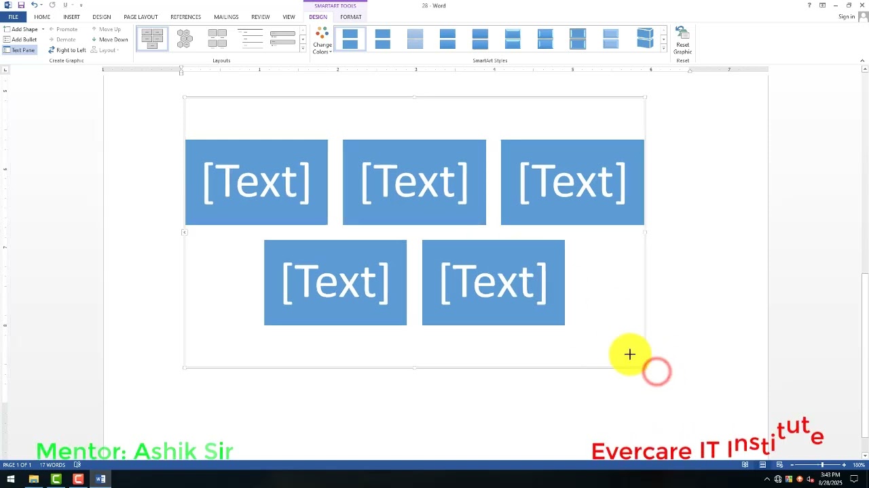
Task: Add a shape with Add Shape button
Action: coord(21,29)
